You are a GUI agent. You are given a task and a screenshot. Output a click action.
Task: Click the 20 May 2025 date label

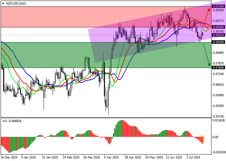(x=154, y=157)
